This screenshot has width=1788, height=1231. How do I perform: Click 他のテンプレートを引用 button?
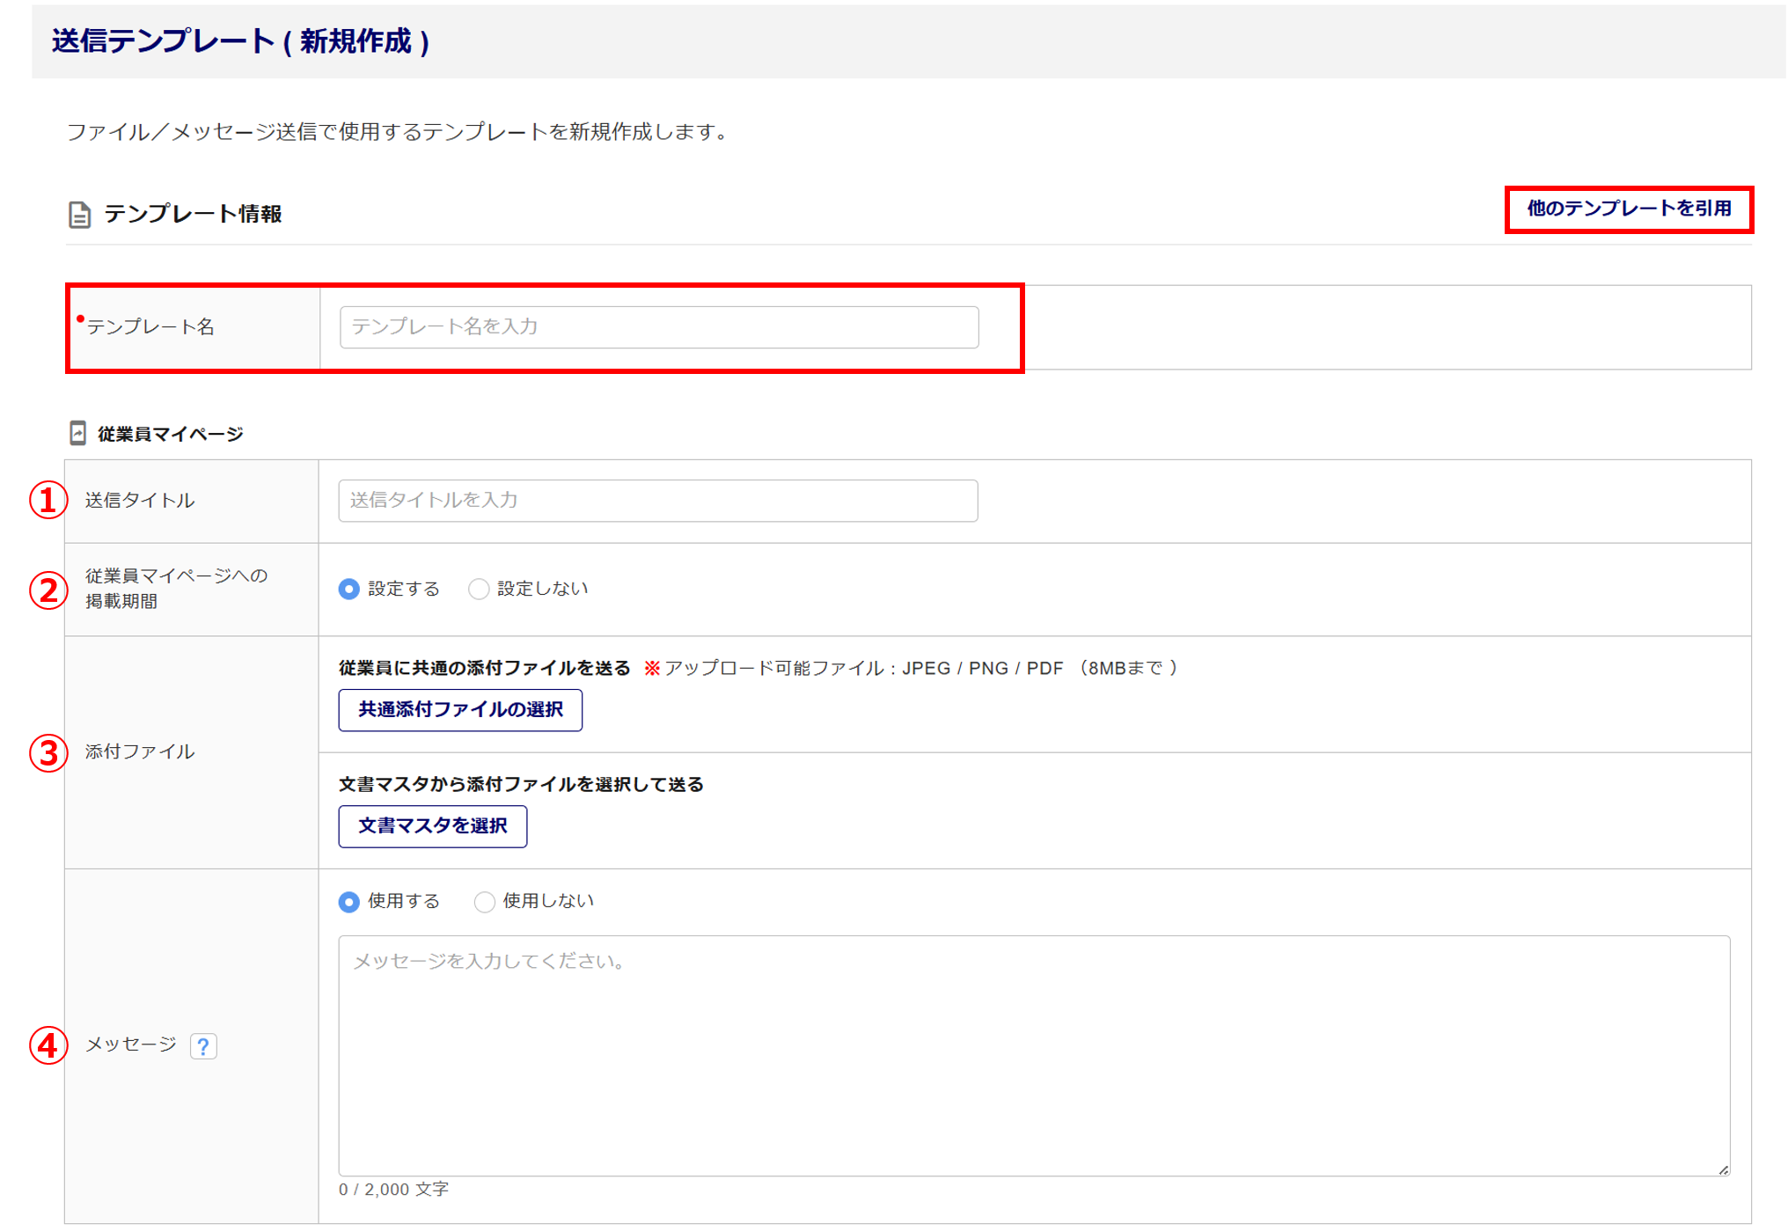tap(1628, 209)
